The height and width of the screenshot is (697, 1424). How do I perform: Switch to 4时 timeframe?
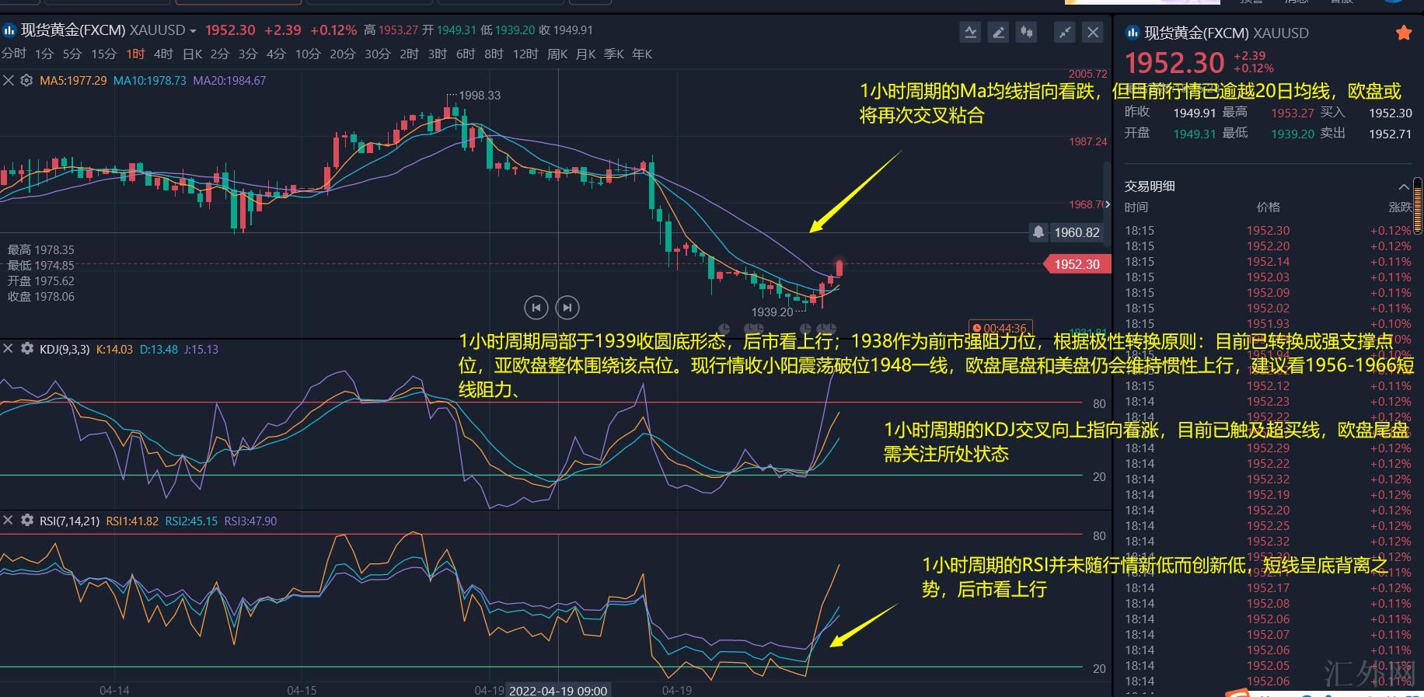click(163, 54)
